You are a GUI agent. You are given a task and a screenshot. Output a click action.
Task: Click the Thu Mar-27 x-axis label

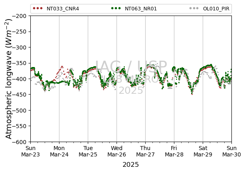tap(146, 151)
